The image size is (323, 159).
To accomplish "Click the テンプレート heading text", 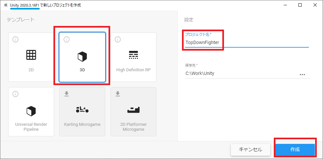I will (x=21, y=20).
